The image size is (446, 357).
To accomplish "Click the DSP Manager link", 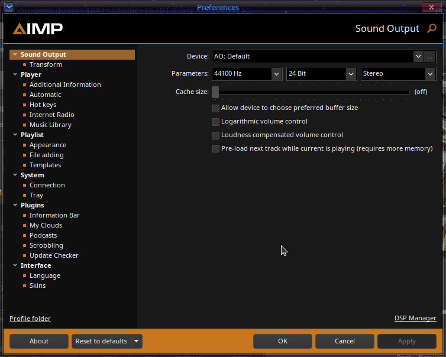I will [415, 318].
